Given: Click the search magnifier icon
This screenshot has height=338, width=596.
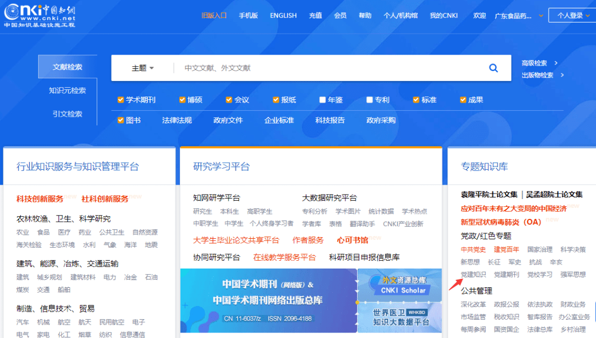Looking at the screenshot, I should coord(493,68).
